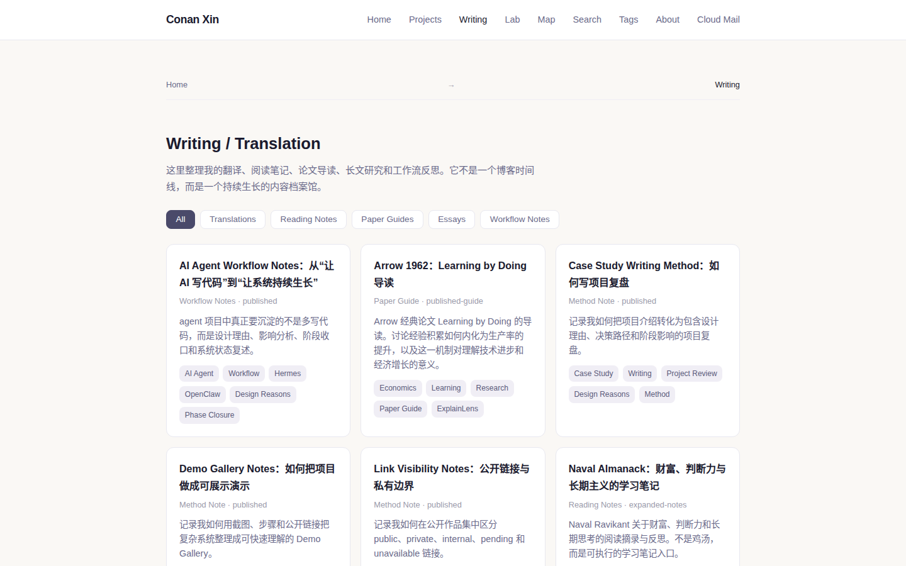Open the Map nav item
Image resolution: width=906 pixels, height=566 pixels.
coord(546,19)
